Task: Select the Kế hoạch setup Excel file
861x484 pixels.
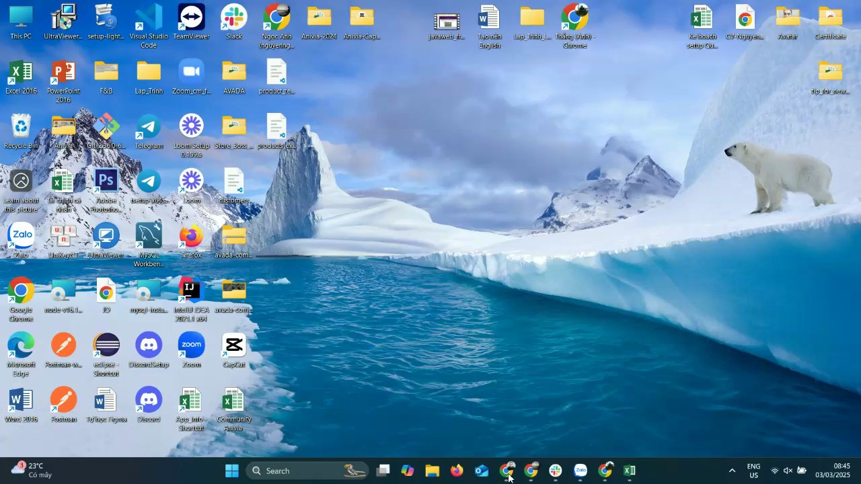Action: point(702,26)
